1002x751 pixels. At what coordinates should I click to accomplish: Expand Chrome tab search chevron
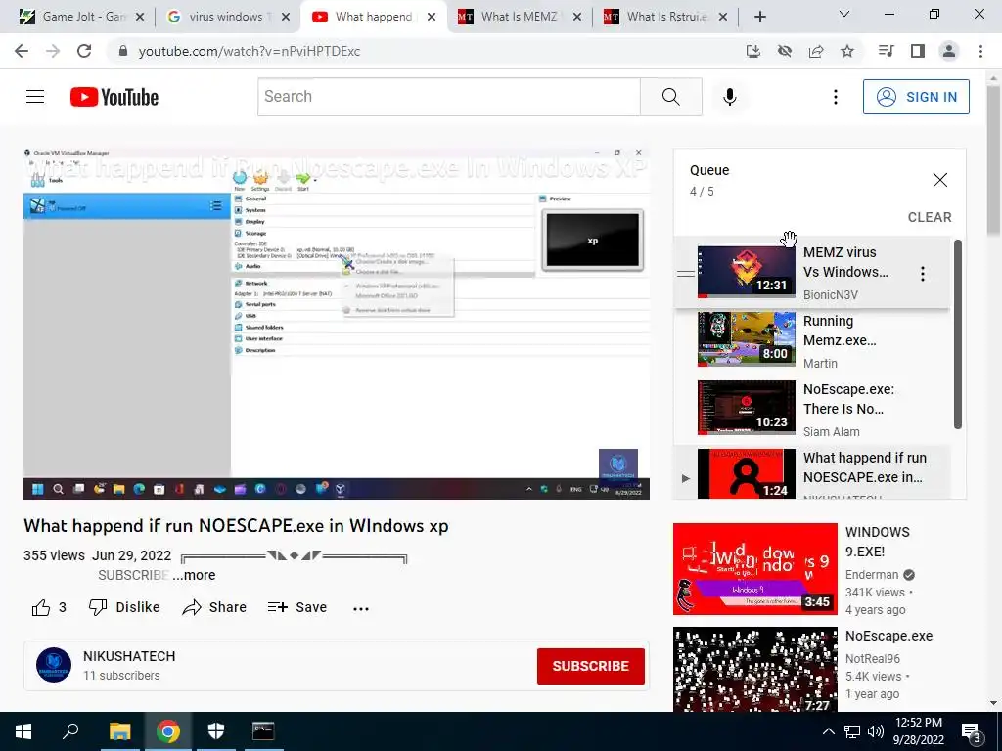[844, 14]
